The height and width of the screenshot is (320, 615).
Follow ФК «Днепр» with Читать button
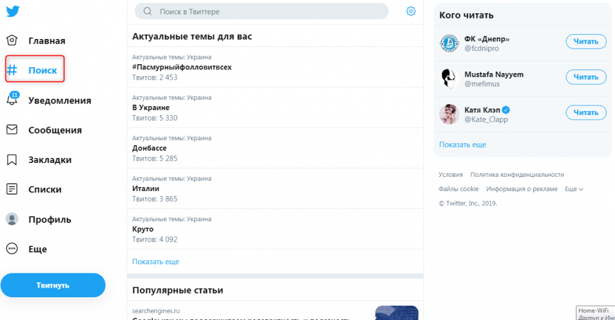pos(586,41)
